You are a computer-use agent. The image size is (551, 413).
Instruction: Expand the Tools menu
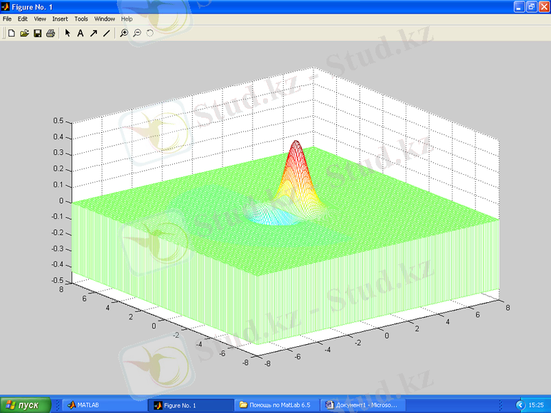coord(81,19)
